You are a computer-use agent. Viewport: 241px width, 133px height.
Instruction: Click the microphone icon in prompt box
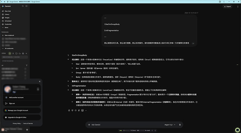click(x=180, y=125)
